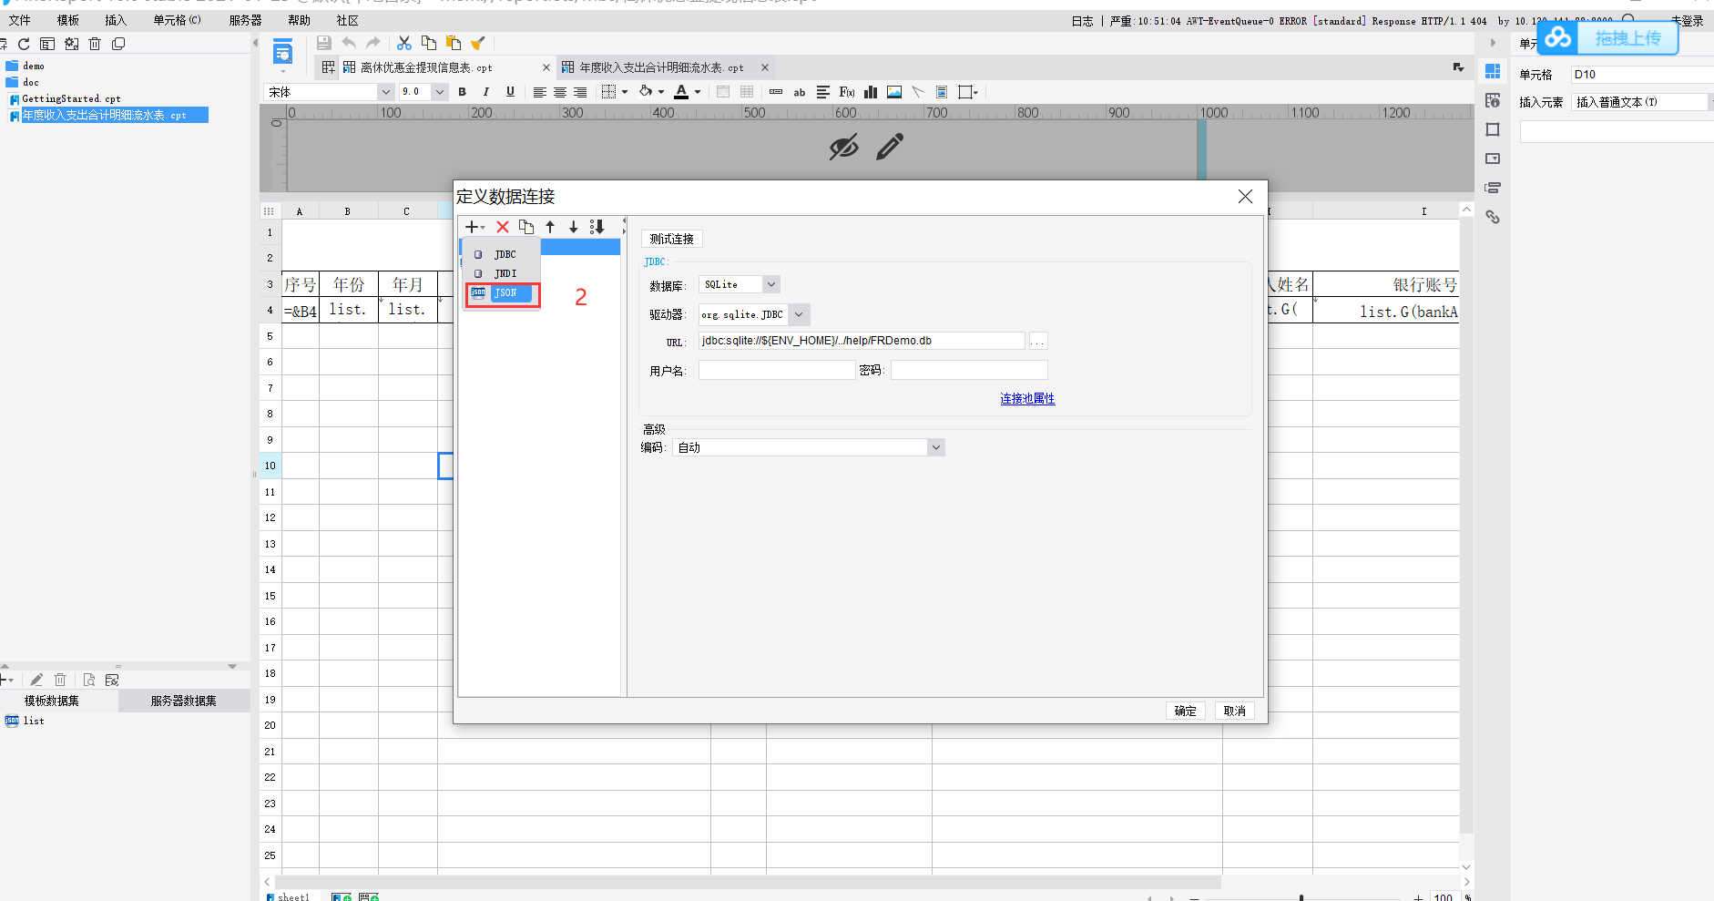Insert formula with the F(x) icon

pos(847,92)
